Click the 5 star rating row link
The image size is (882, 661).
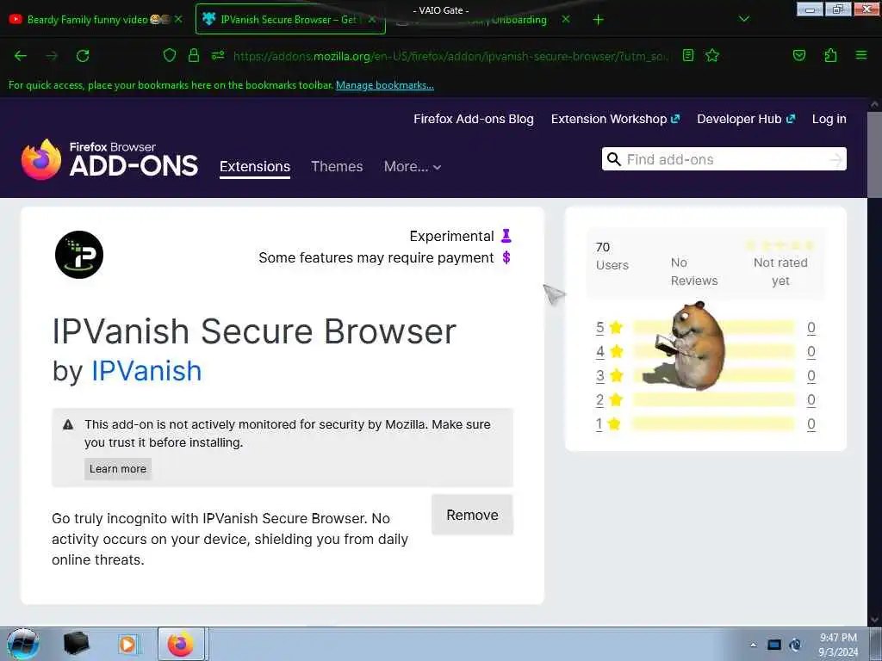[x=609, y=328]
